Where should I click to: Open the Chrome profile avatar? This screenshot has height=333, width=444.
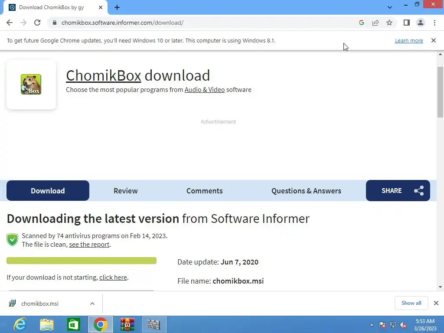click(x=421, y=23)
